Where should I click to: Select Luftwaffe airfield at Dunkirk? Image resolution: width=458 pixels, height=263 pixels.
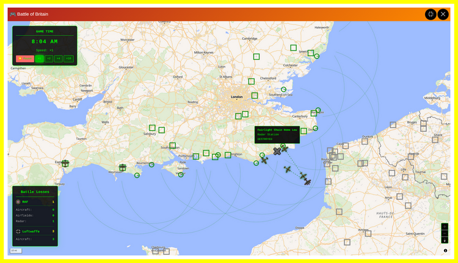click(365, 141)
